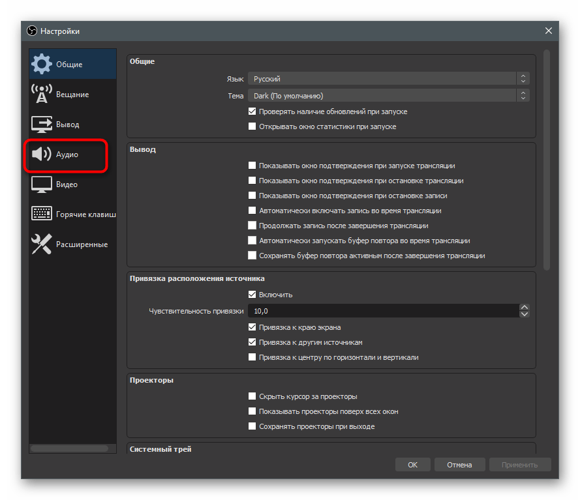Open the Тема theme dropdown
This screenshot has height=500, width=580.
[x=388, y=96]
